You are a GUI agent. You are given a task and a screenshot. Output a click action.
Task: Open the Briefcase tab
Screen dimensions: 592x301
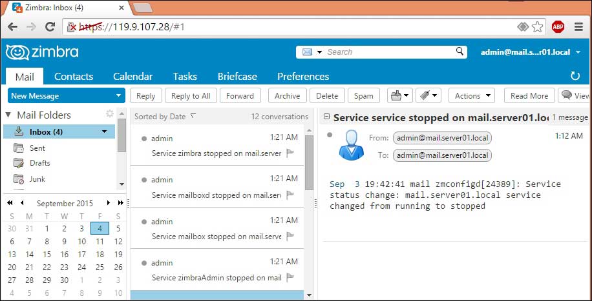(237, 77)
